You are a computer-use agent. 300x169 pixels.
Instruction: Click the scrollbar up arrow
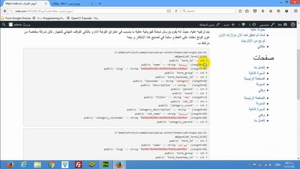click(298, 23)
